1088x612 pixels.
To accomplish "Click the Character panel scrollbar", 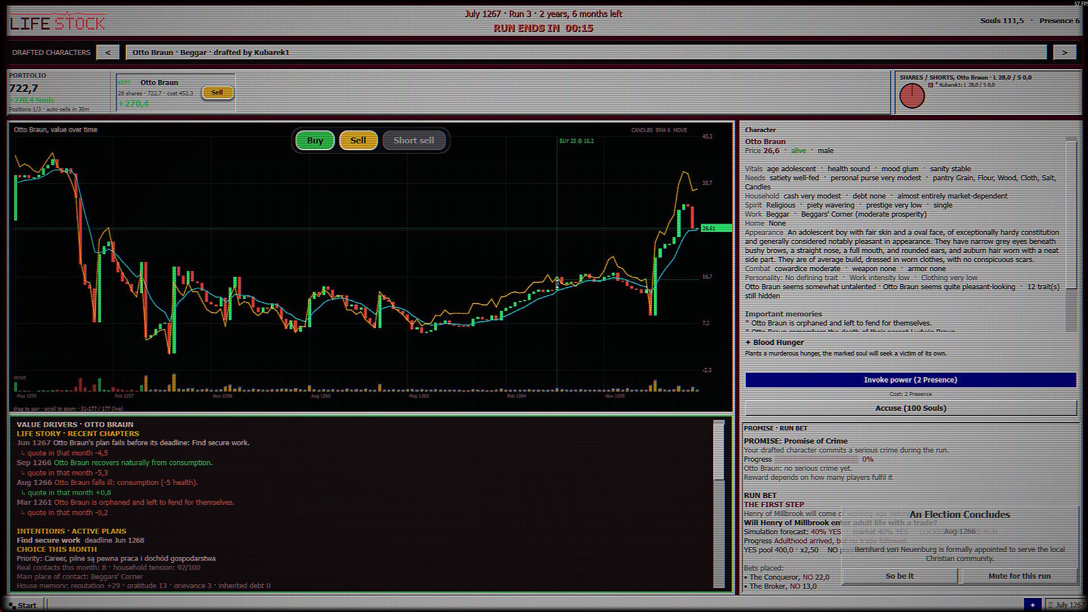I will pos(1071,233).
